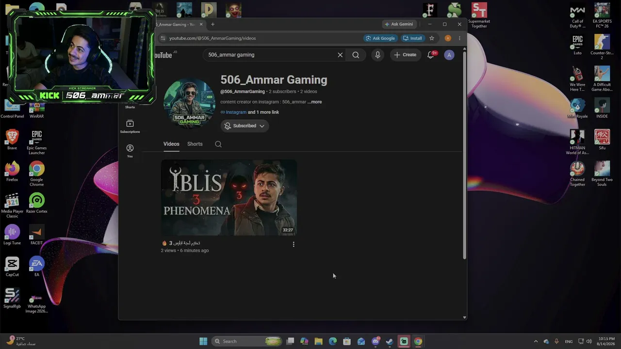Switch to the Videos tab

click(171, 144)
